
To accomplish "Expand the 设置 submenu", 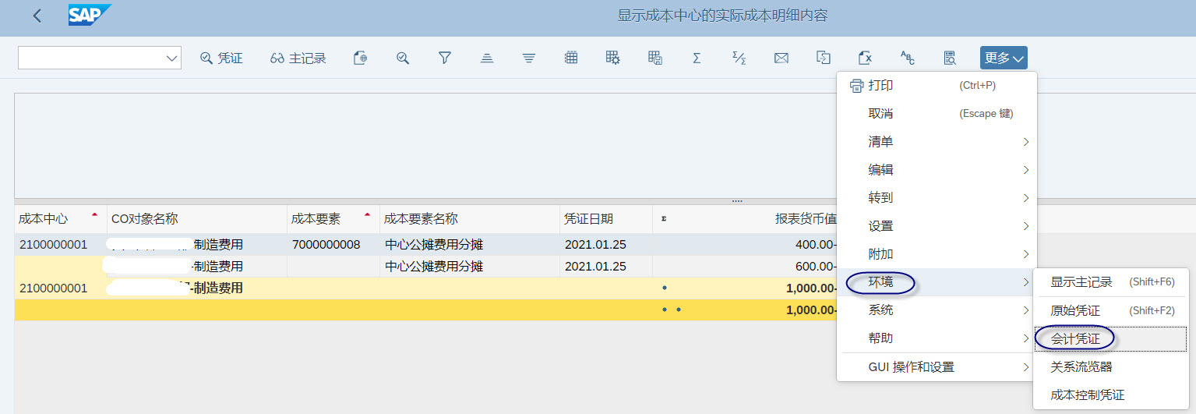I will [x=937, y=226].
